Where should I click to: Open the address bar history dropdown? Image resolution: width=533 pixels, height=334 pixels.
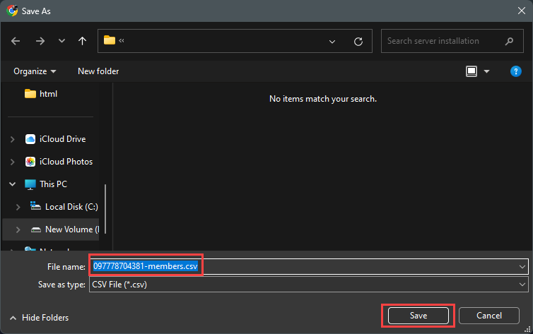pyautogui.click(x=332, y=41)
